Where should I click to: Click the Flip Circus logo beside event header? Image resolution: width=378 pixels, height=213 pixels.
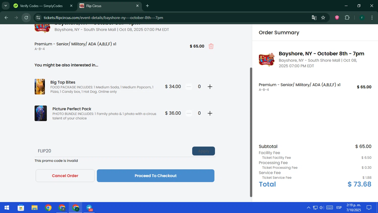coord(42,28)
